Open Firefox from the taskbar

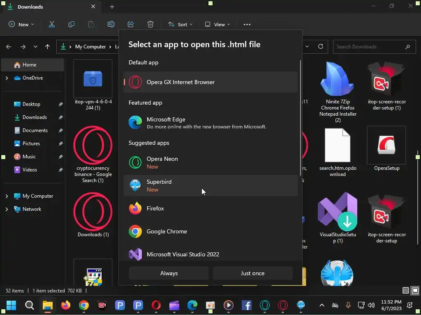point(65,305)
